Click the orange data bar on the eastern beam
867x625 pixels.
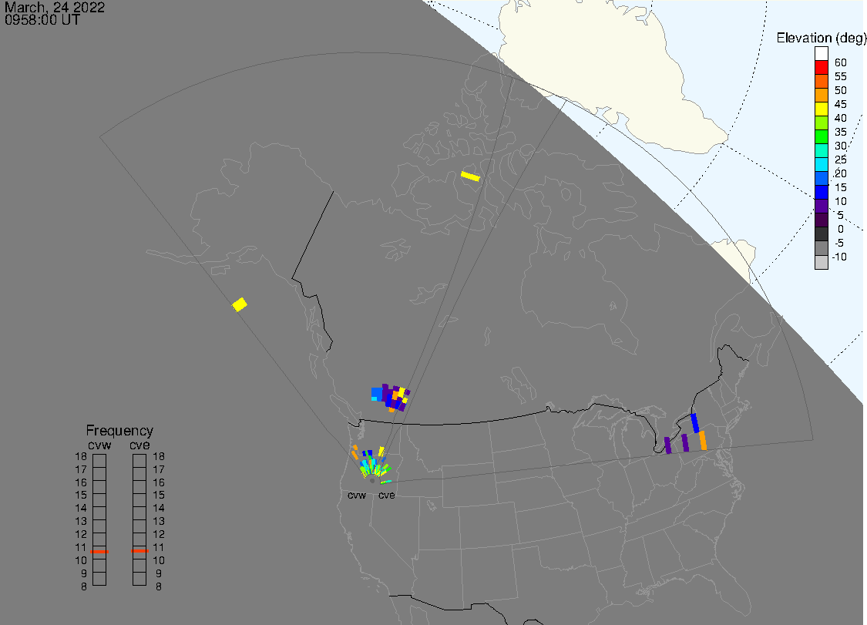[x=703, y=440]
